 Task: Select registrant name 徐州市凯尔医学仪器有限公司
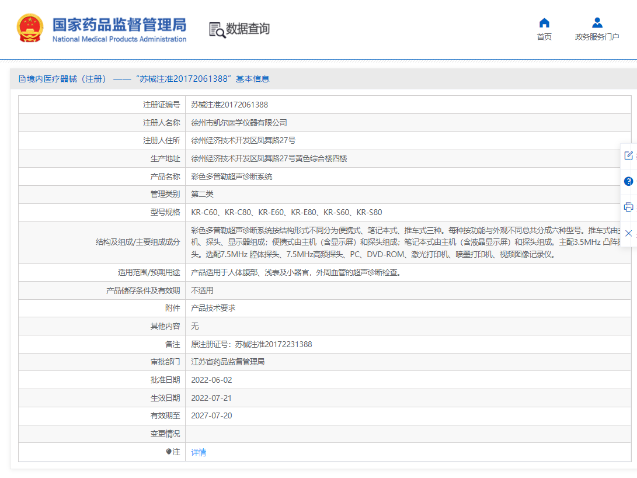239,123
